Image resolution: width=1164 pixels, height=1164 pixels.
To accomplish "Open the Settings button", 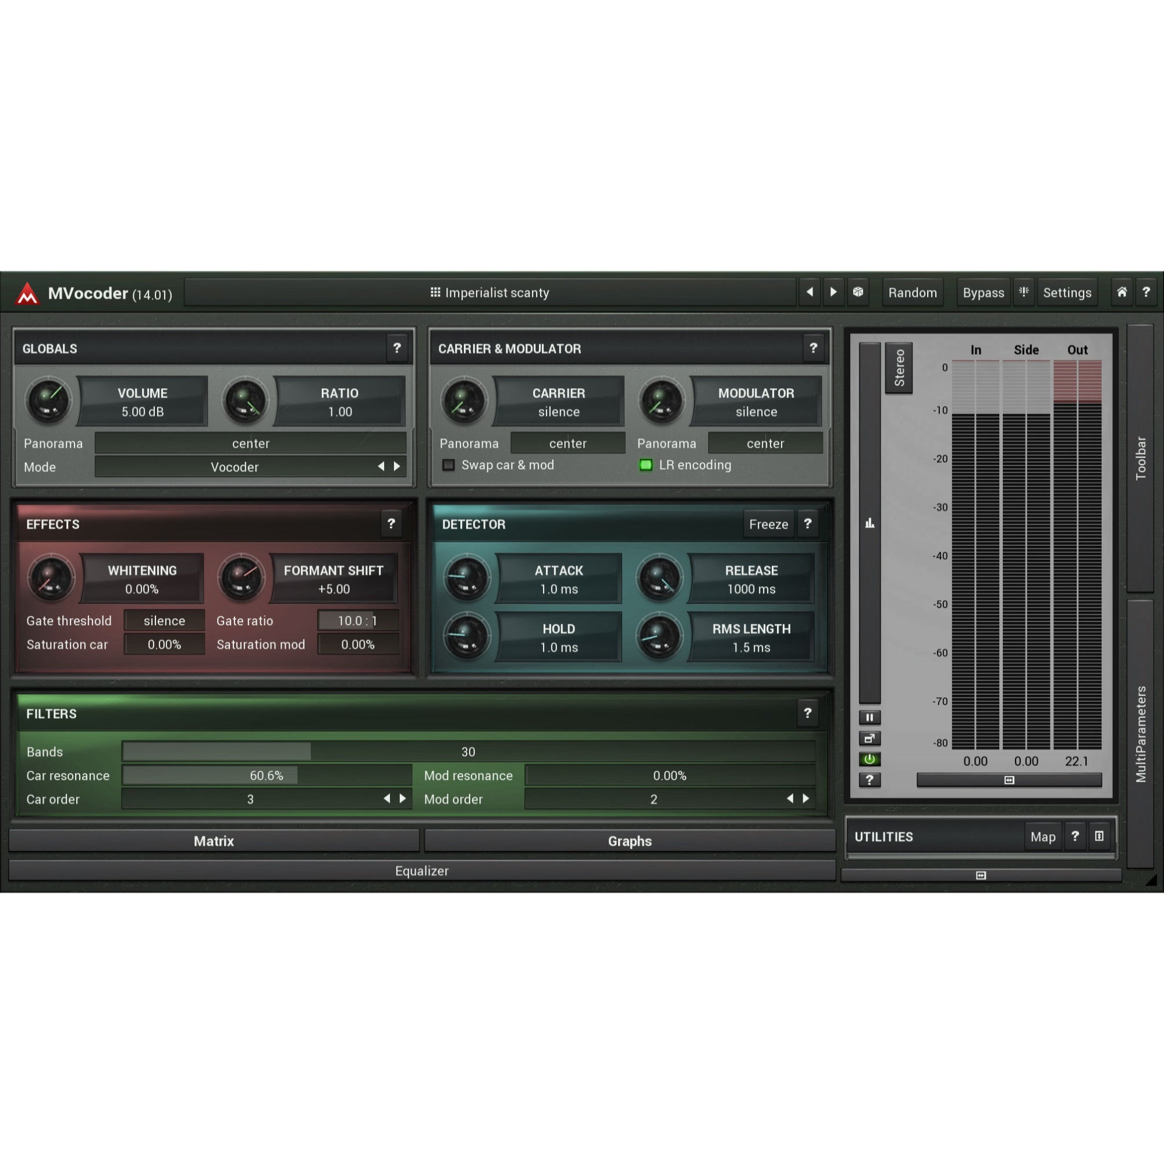I will [x=1067, y=292].
